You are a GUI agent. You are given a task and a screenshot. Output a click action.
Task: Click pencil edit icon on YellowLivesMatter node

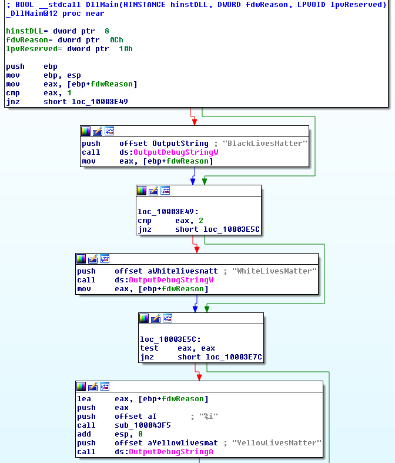pos(93,387)
